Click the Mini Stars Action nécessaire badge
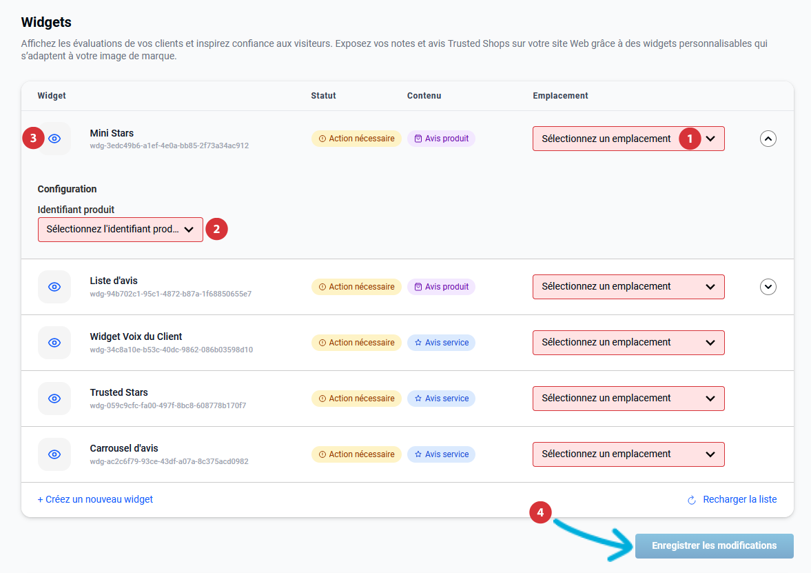Image resolution: width=811 pixels, height=573 pixels. 356,139
